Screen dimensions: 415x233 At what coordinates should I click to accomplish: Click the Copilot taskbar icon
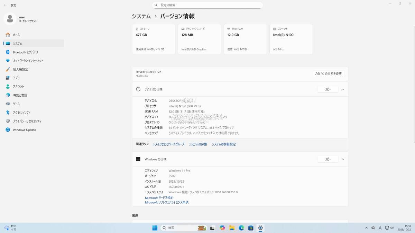point(222,228)
